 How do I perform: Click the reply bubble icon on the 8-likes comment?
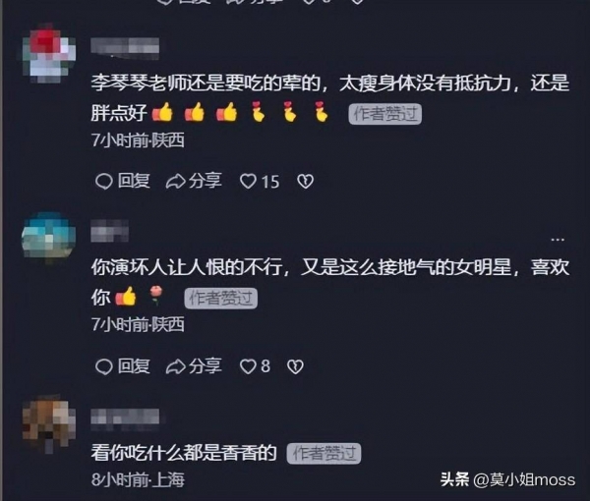tap(104, 366)
